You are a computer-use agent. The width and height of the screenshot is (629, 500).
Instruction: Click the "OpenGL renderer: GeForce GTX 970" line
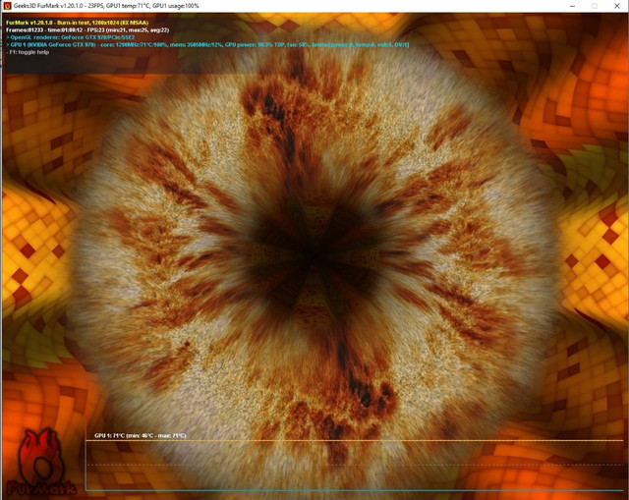tap(70, 37)
